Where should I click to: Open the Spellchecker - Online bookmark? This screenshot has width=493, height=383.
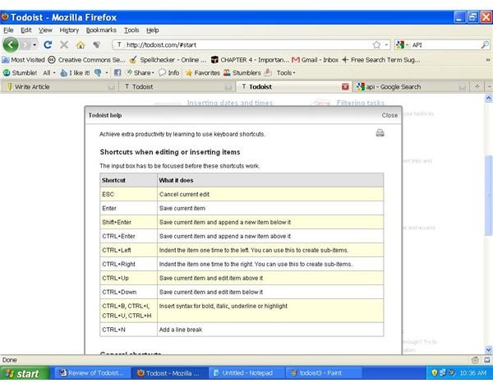(x=168, y=60)
